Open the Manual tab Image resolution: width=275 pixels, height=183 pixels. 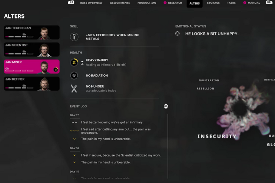point(252,3)
